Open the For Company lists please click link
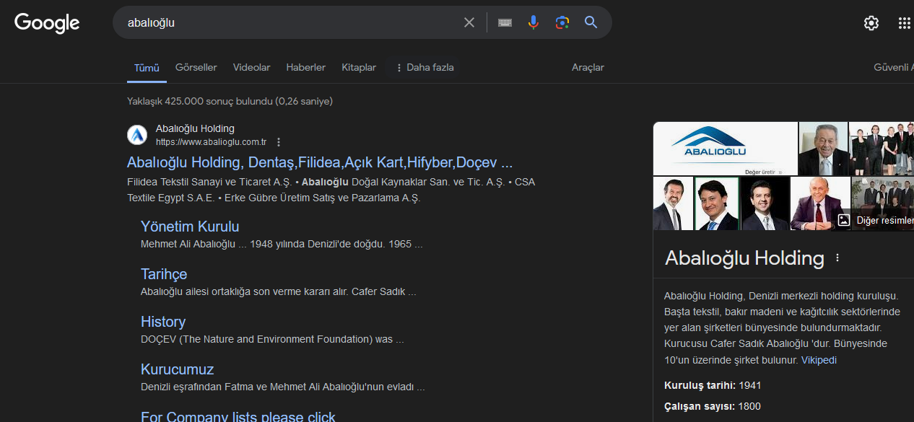This screenshot has height=422, width=914. 238,417
